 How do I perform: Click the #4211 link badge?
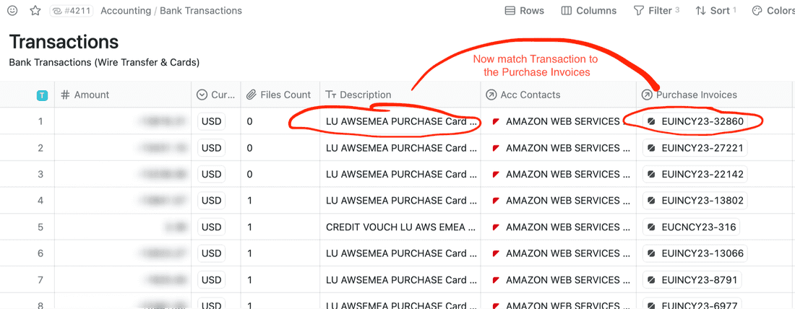[x=72, y=11]
